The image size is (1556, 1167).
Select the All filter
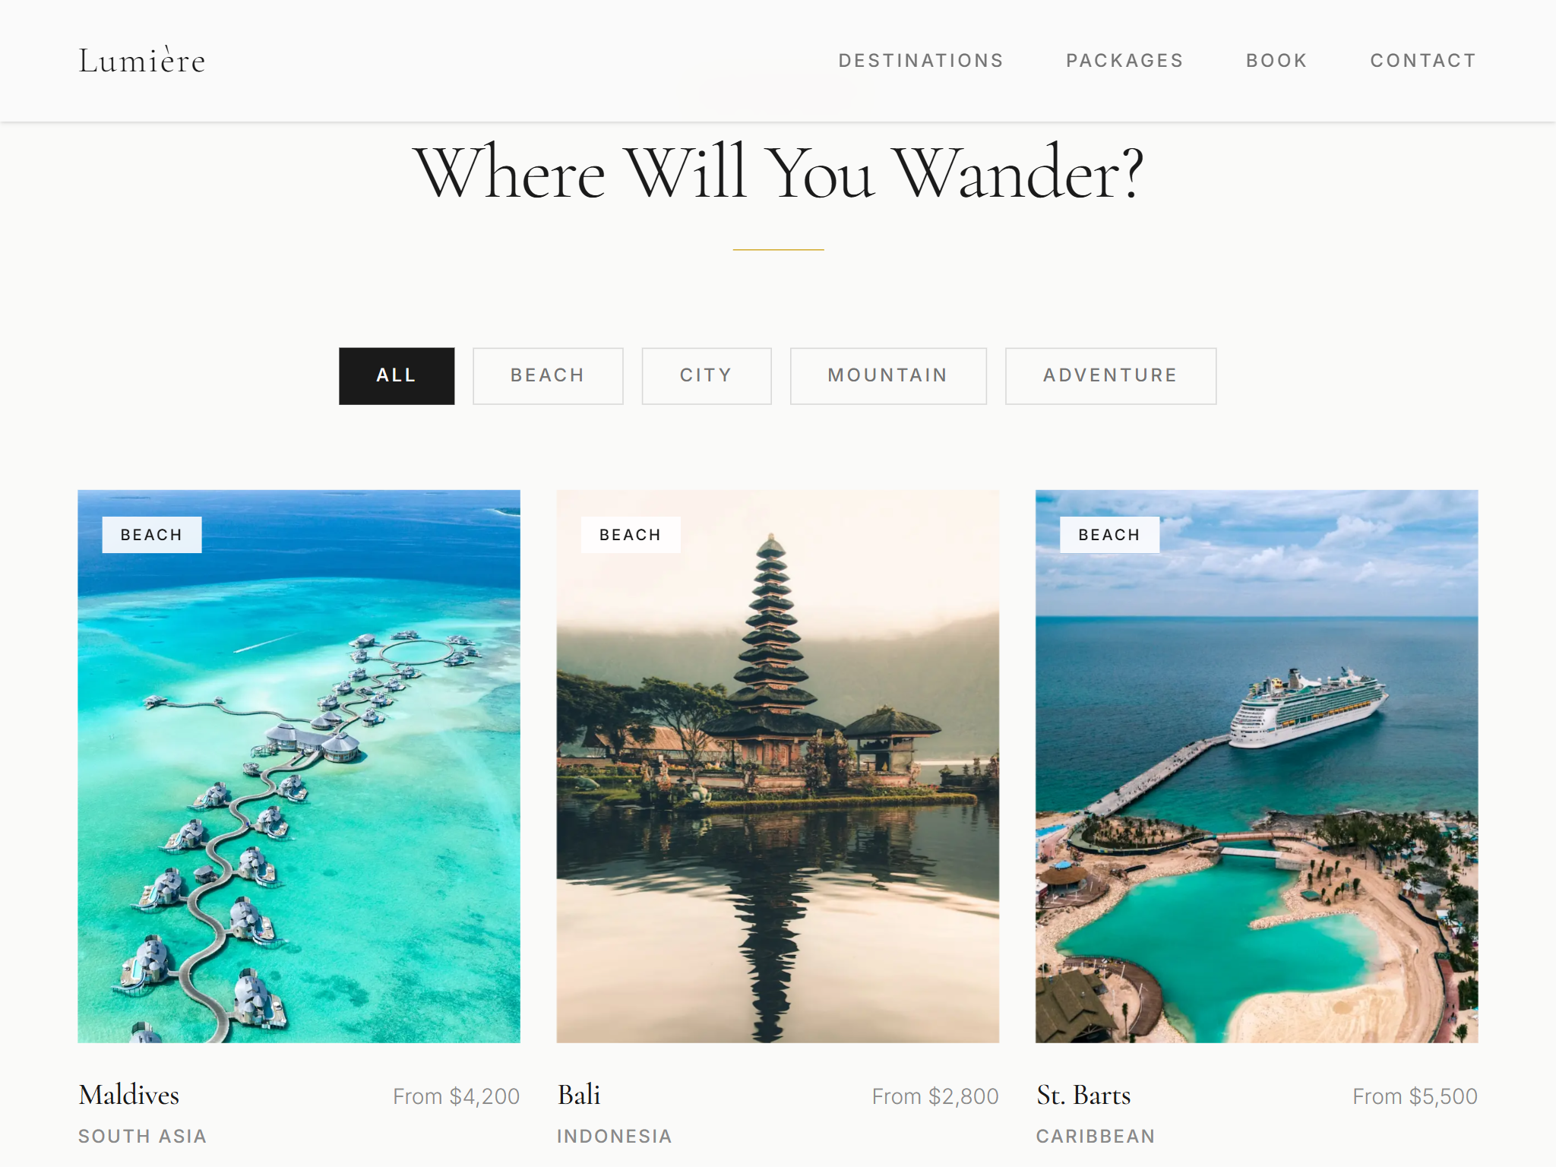[397, 376]
